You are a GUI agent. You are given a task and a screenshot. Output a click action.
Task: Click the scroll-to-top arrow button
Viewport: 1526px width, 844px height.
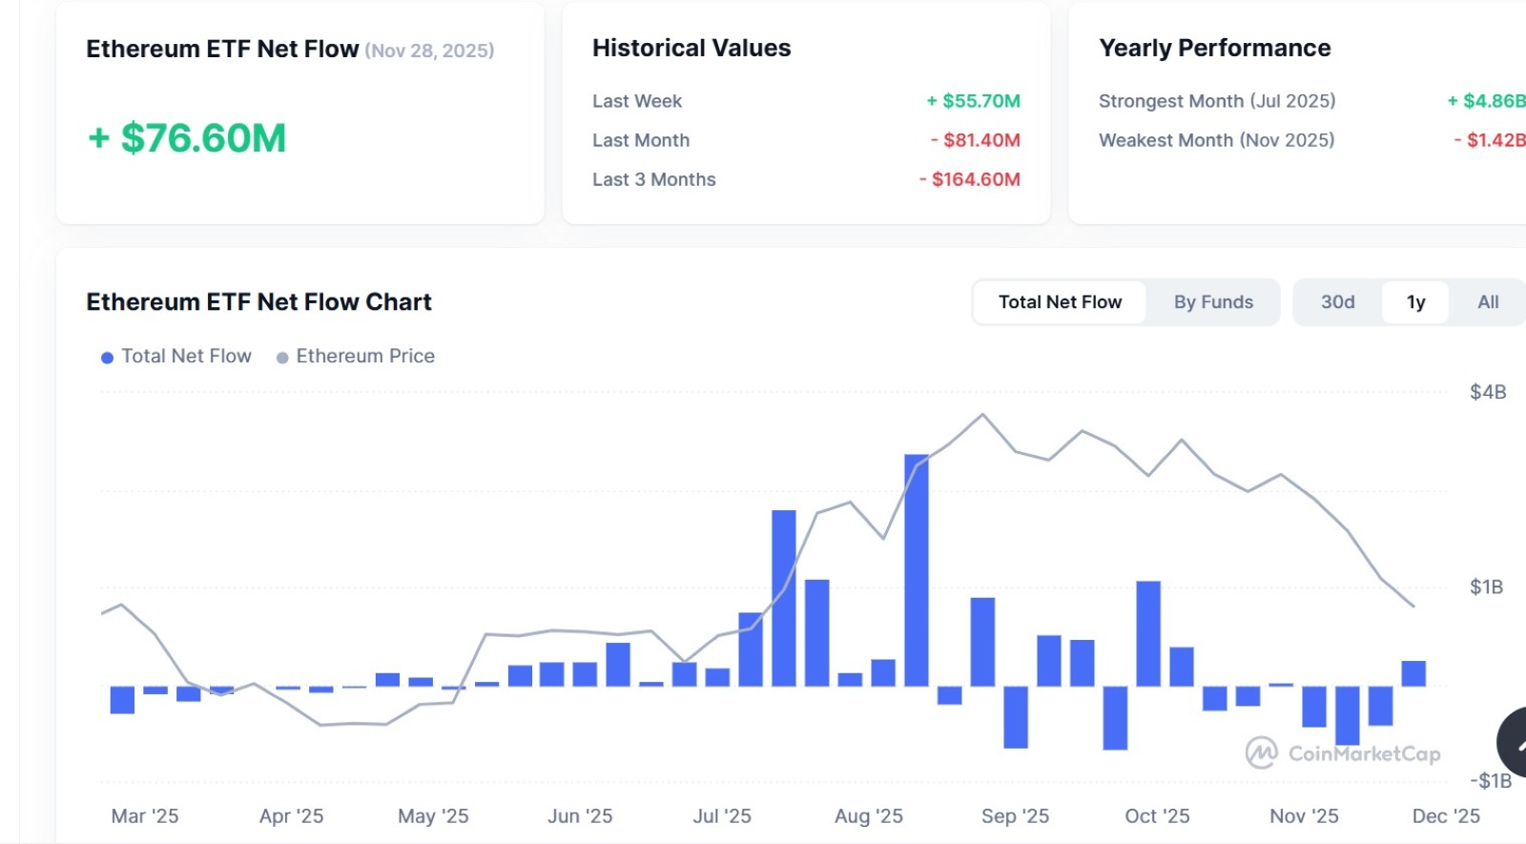click(x=1515, y=742)
